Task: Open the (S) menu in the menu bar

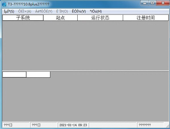Action: click(9, 11)
